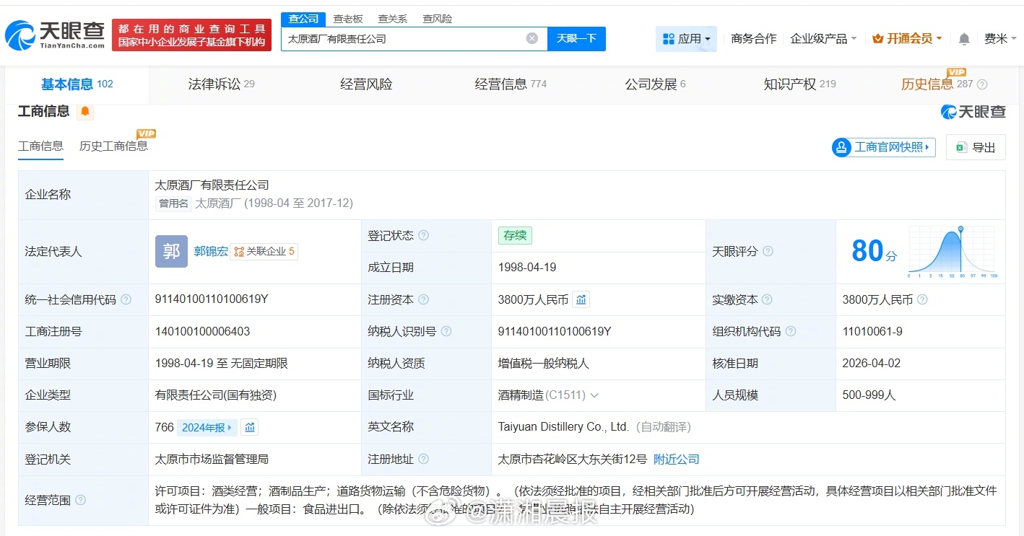Click help icon next to 统一社会信用代码
The width and height of the screenshot is (1024, 536).
click(x=126, y=300)
